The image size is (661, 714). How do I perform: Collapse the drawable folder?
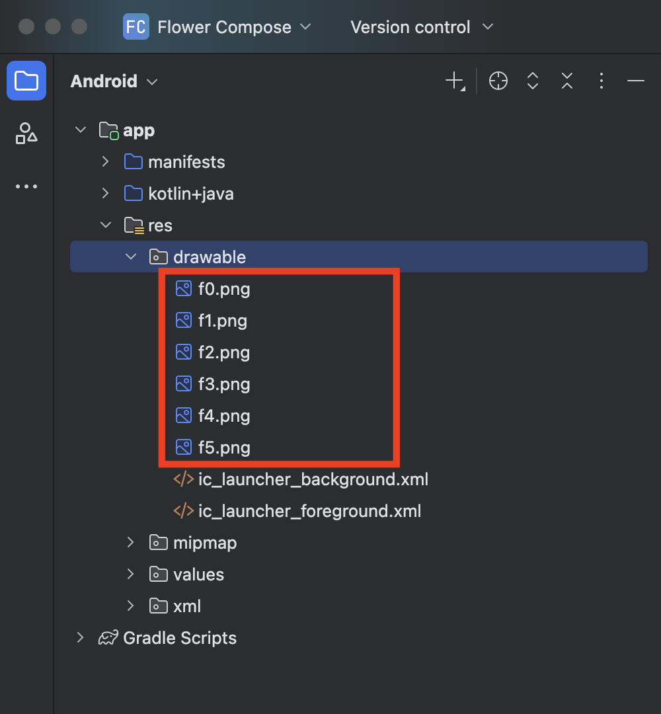[131, 257]
